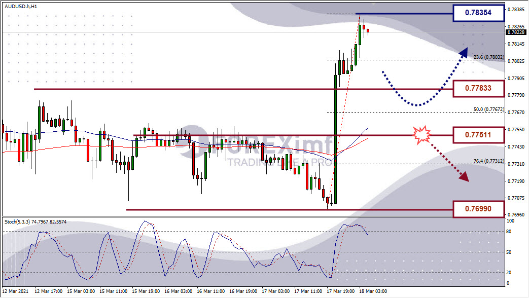This screenshot has width=529, height=298.
Task: Select the 0.77511 horizontal level line
Action: (293, 135)
